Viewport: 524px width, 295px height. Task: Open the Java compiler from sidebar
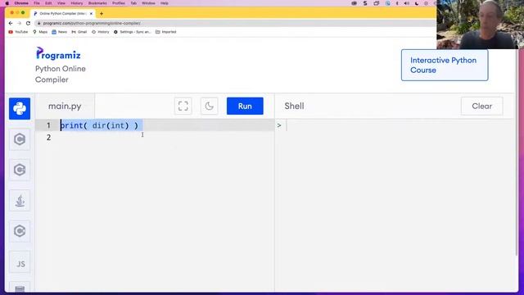[20, 201]
